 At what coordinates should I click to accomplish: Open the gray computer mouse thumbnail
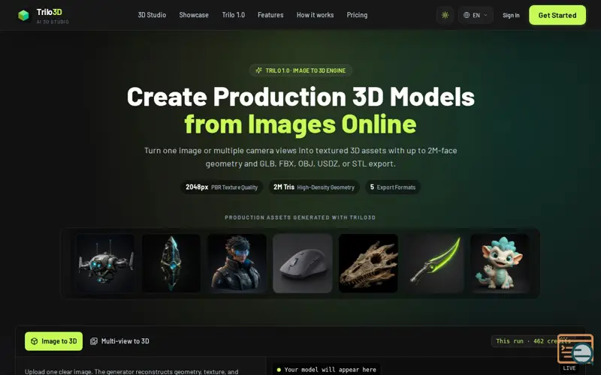click(303, 263)
